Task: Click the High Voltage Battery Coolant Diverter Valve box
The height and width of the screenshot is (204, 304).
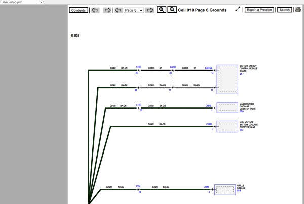Action: (227, 127)
